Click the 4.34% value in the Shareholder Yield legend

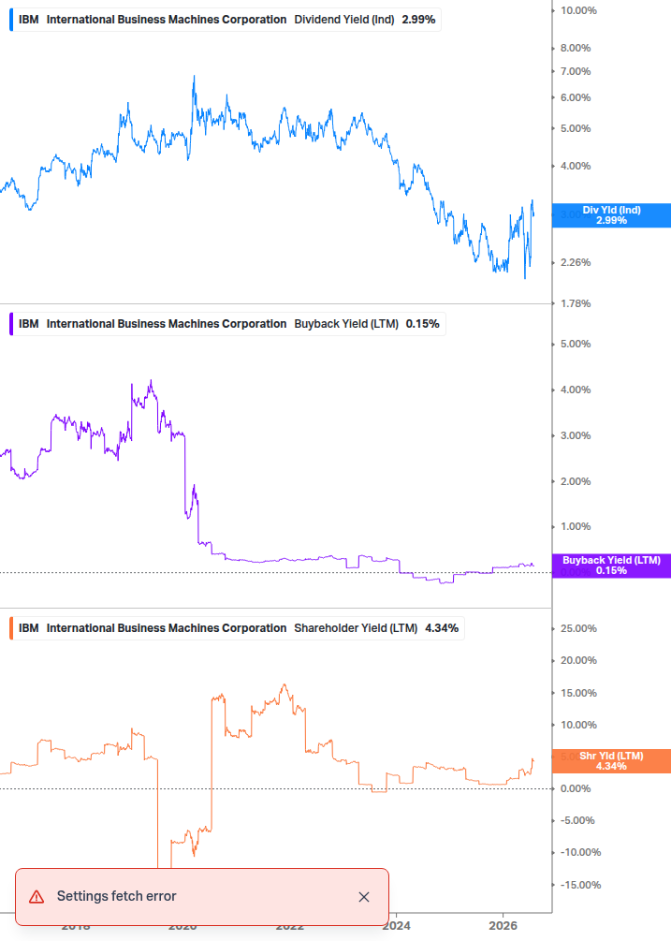442,628
